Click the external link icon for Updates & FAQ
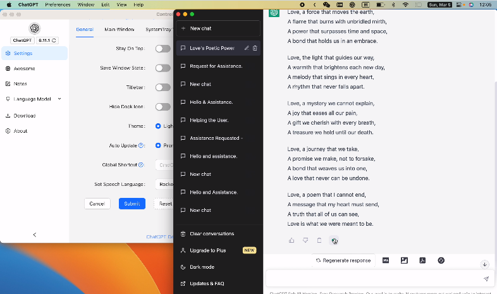This screenshot has height=294, width=497. point(183,283)
